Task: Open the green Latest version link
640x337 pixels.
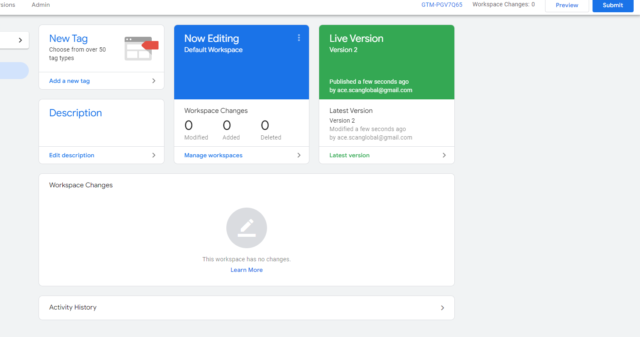Action: 349,155
